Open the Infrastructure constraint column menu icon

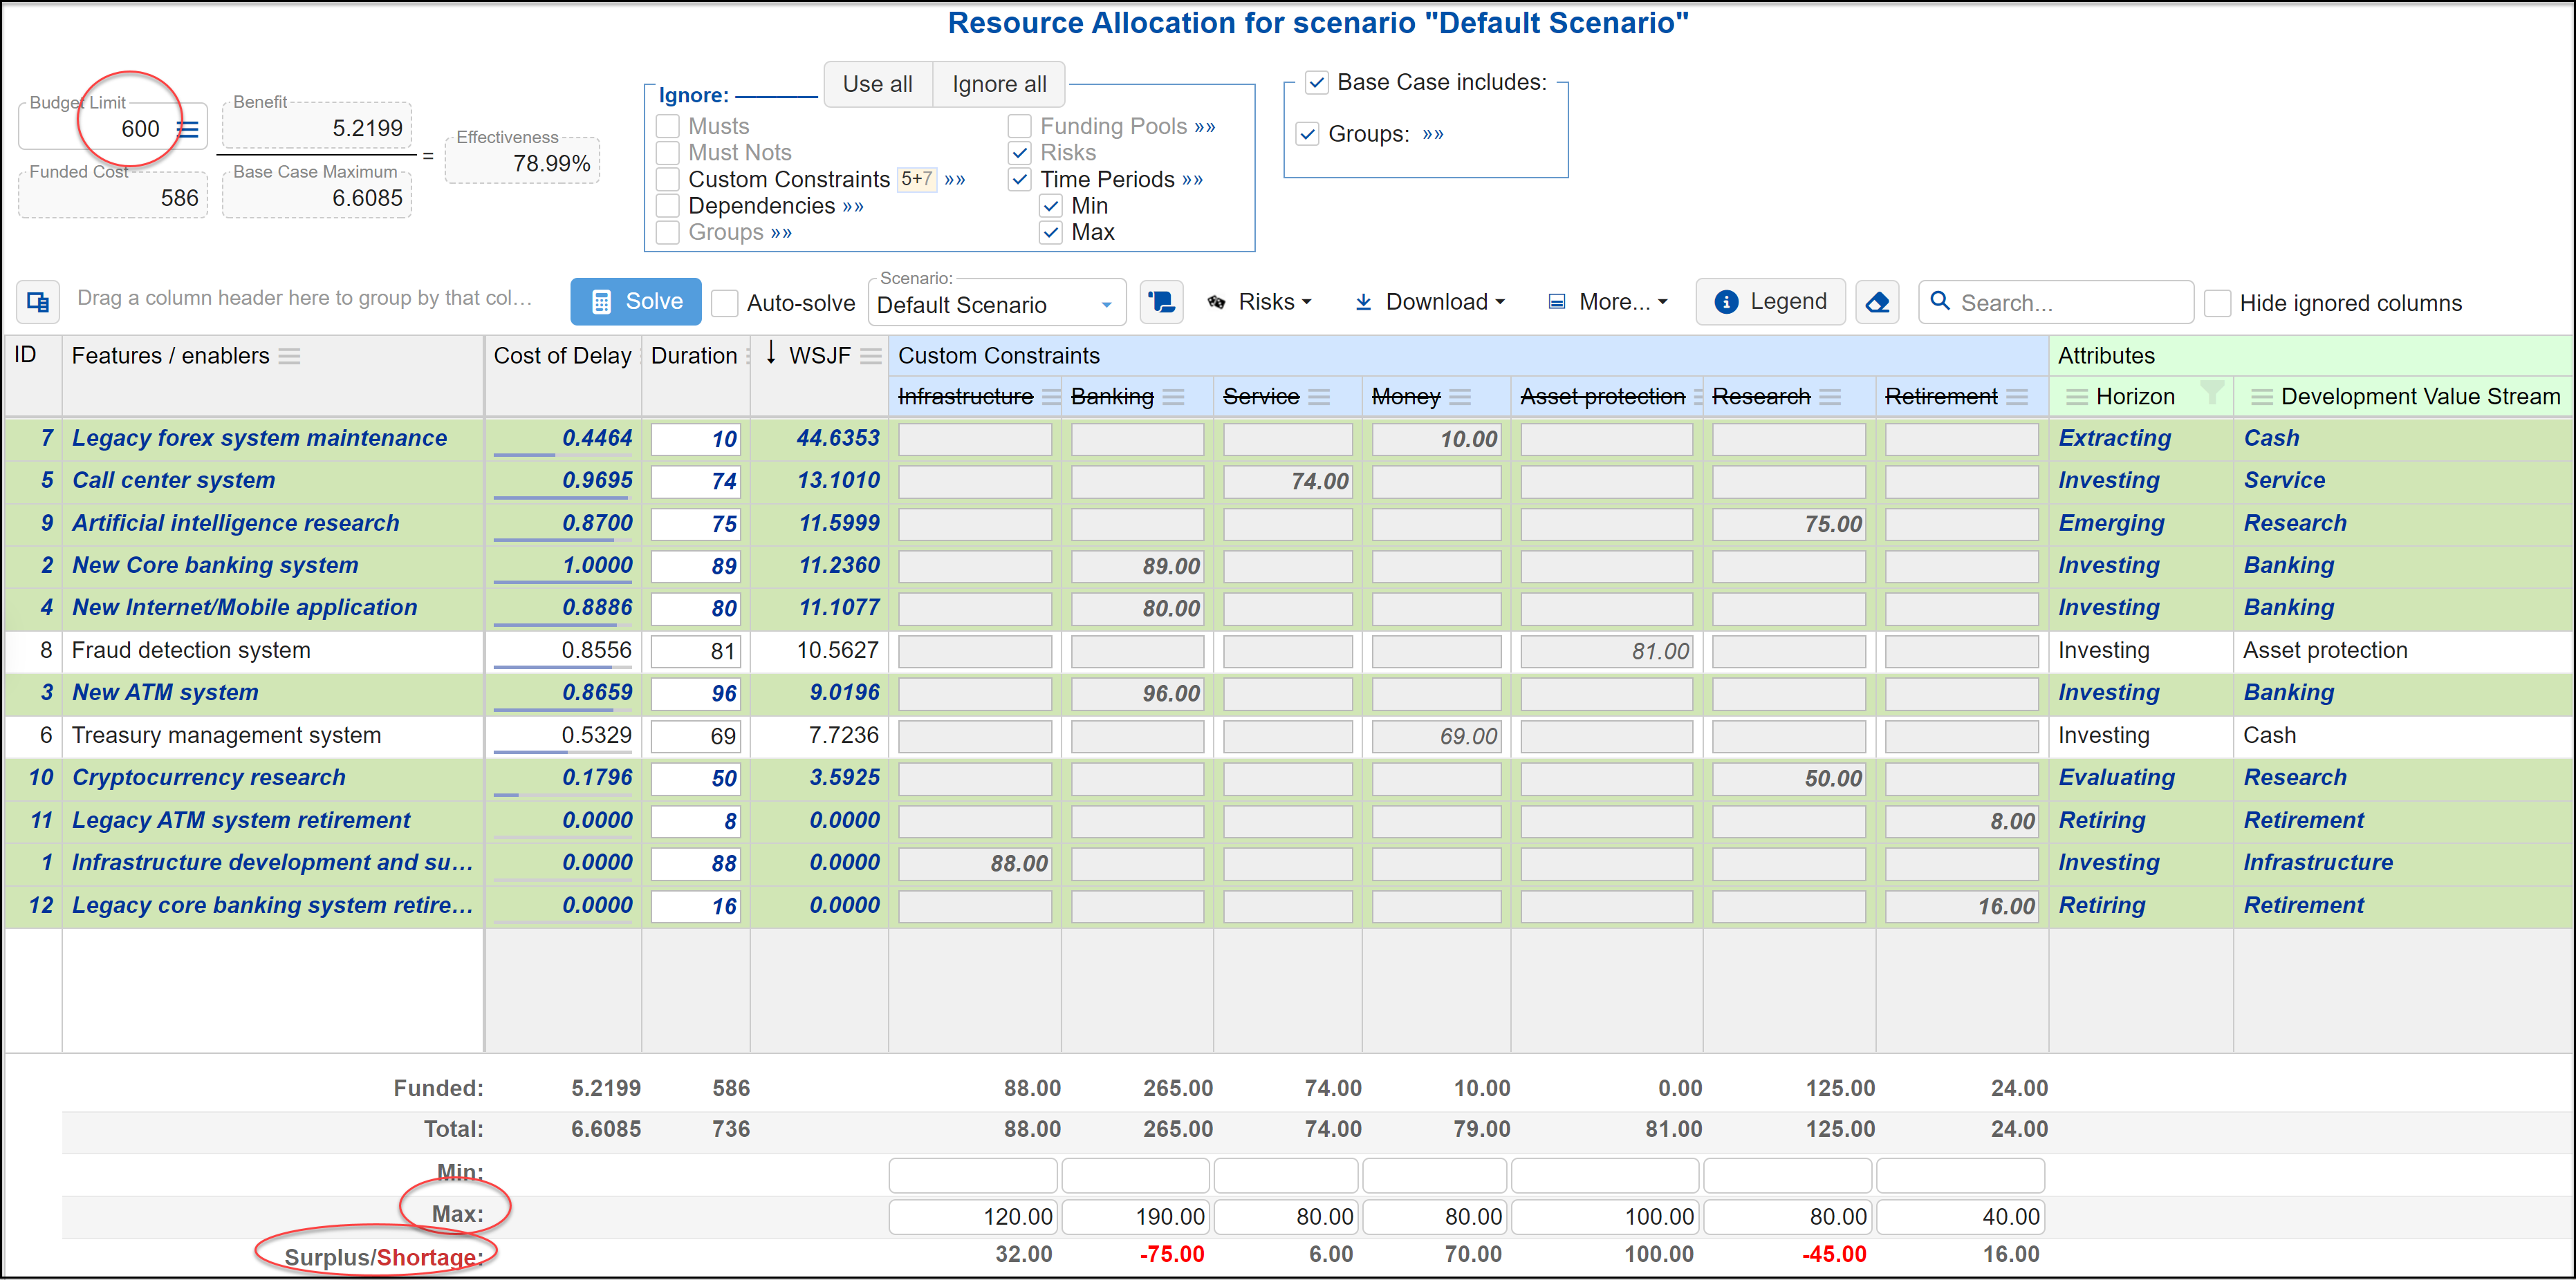1050,396
